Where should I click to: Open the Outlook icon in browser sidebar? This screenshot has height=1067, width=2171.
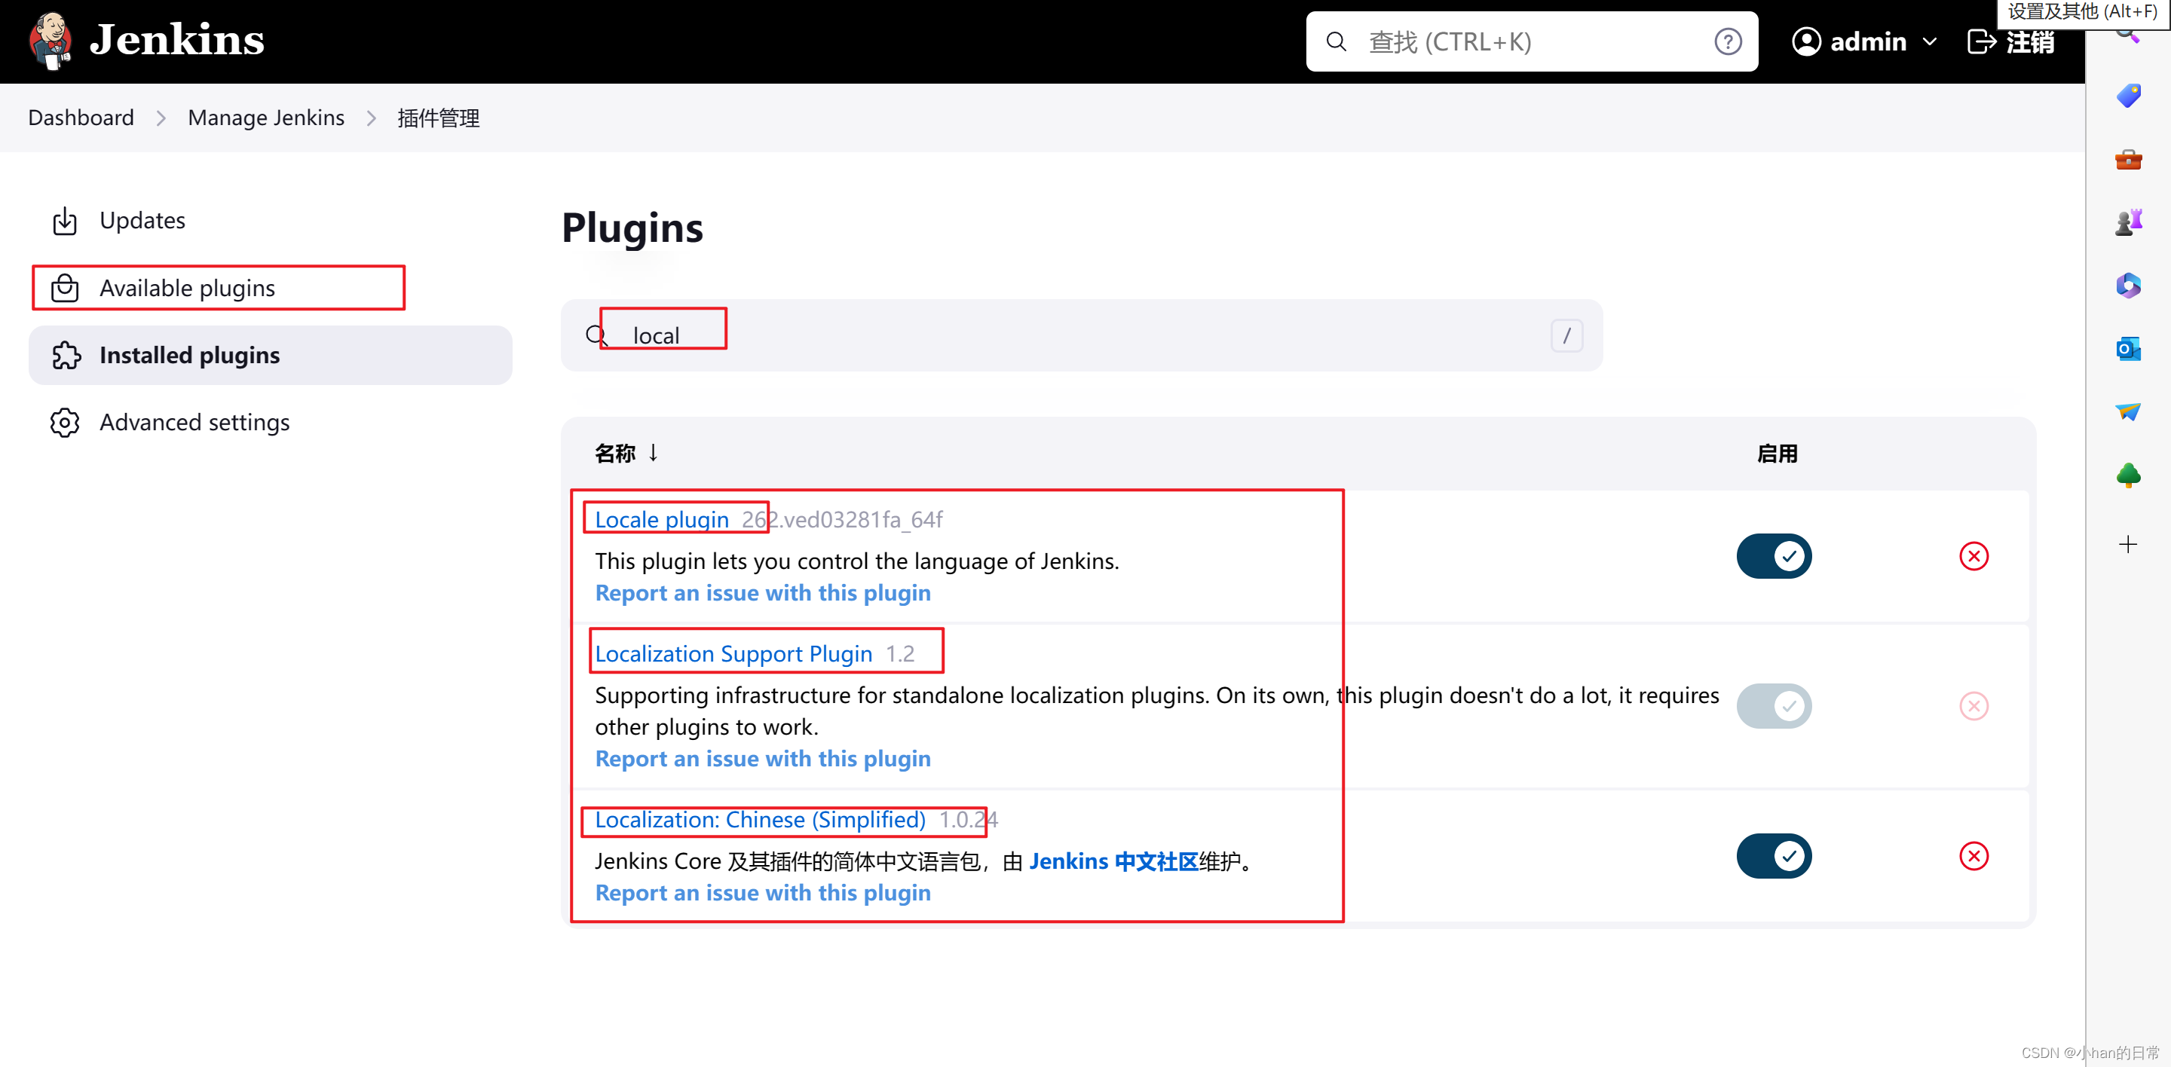point(2128,349)
